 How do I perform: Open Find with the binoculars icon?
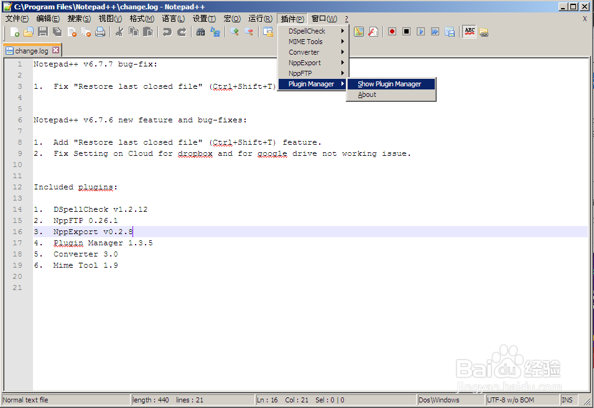tap(201, 32)
